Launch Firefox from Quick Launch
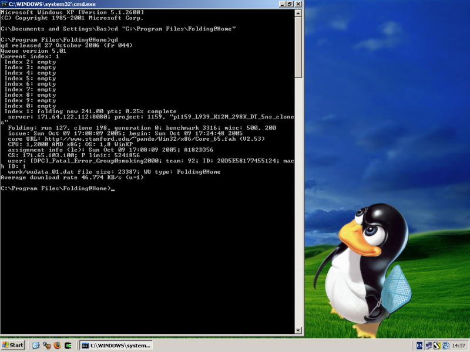This screenshot has height=352, width=470. click(x=57, y=346)
